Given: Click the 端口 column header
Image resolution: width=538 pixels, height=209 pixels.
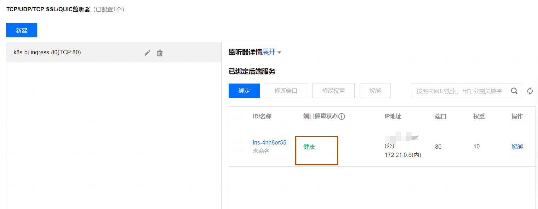Looking at the screenshot, I should point(441,116).
